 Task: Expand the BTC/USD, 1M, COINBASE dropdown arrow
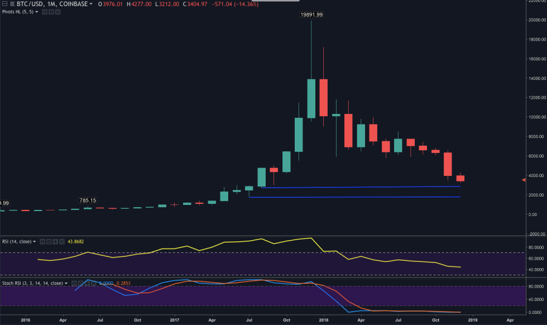pyautogui.click(x=91, y=4)
